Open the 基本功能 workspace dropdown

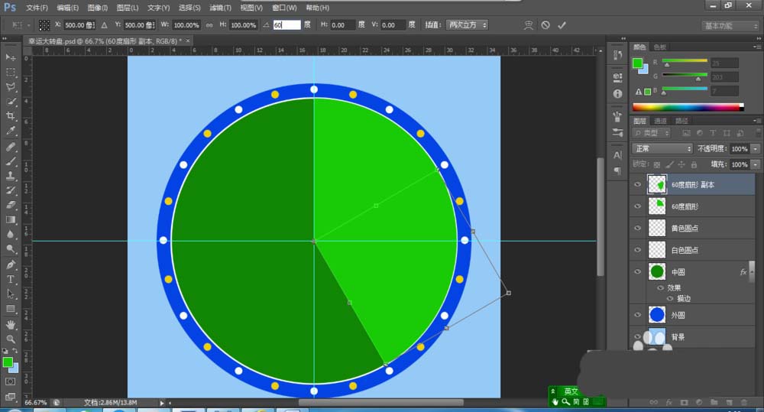(x=730, y=26)
